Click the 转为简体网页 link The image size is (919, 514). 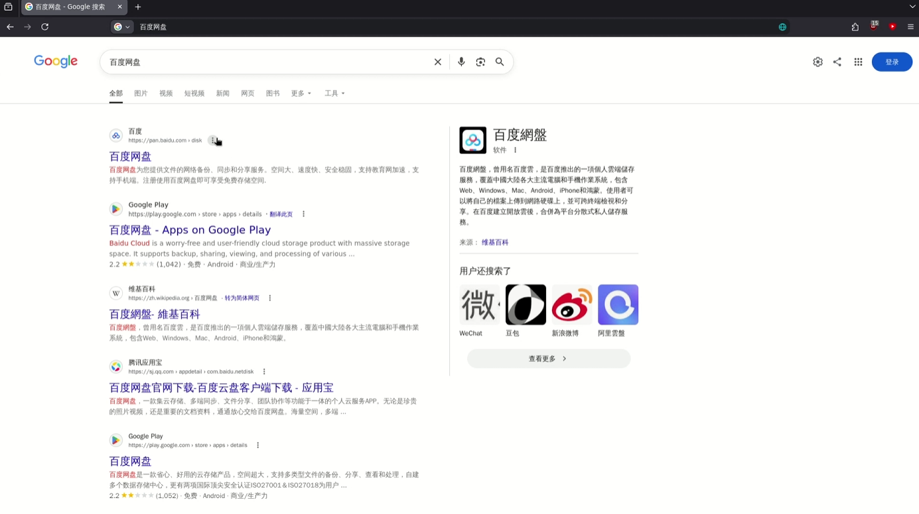pyautogui.click(x=242, y=298)
